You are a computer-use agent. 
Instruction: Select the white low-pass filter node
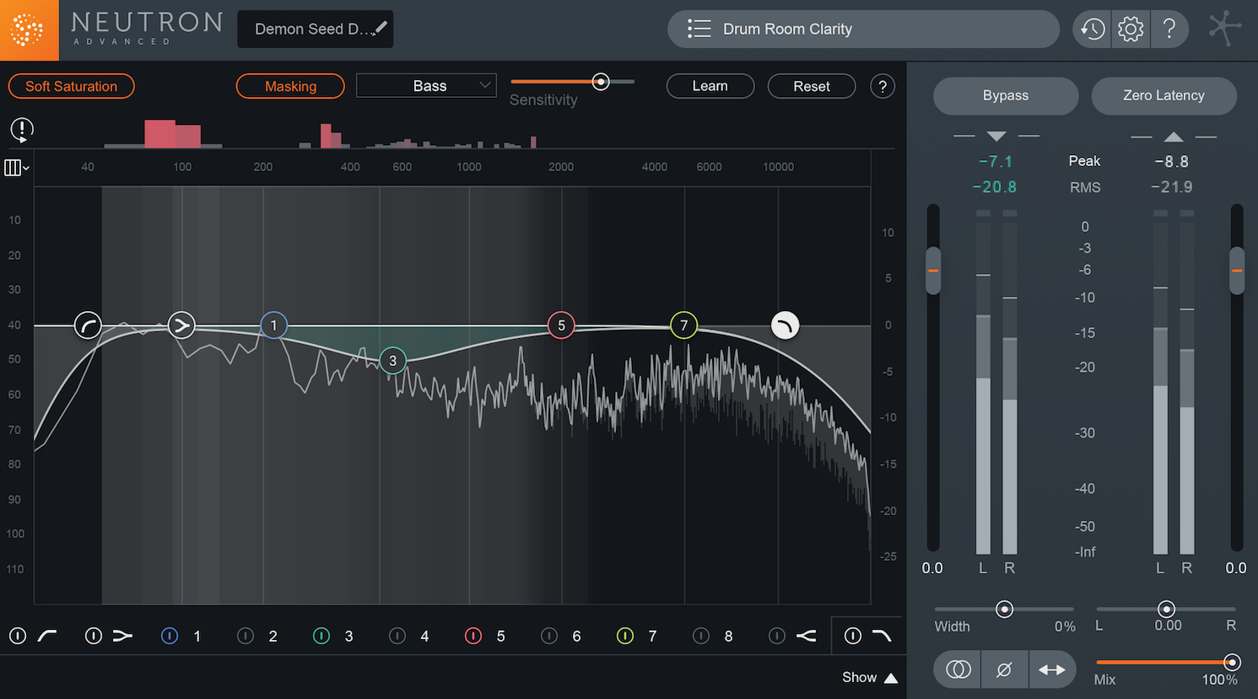click(785, 325)
